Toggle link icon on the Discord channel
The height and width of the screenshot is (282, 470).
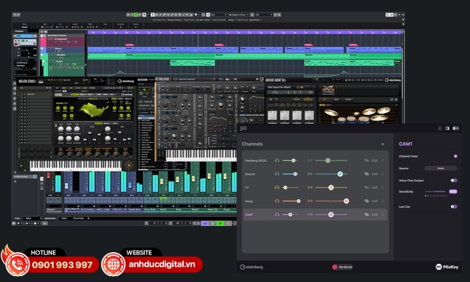pyautogui.click(x=366, y=174)
